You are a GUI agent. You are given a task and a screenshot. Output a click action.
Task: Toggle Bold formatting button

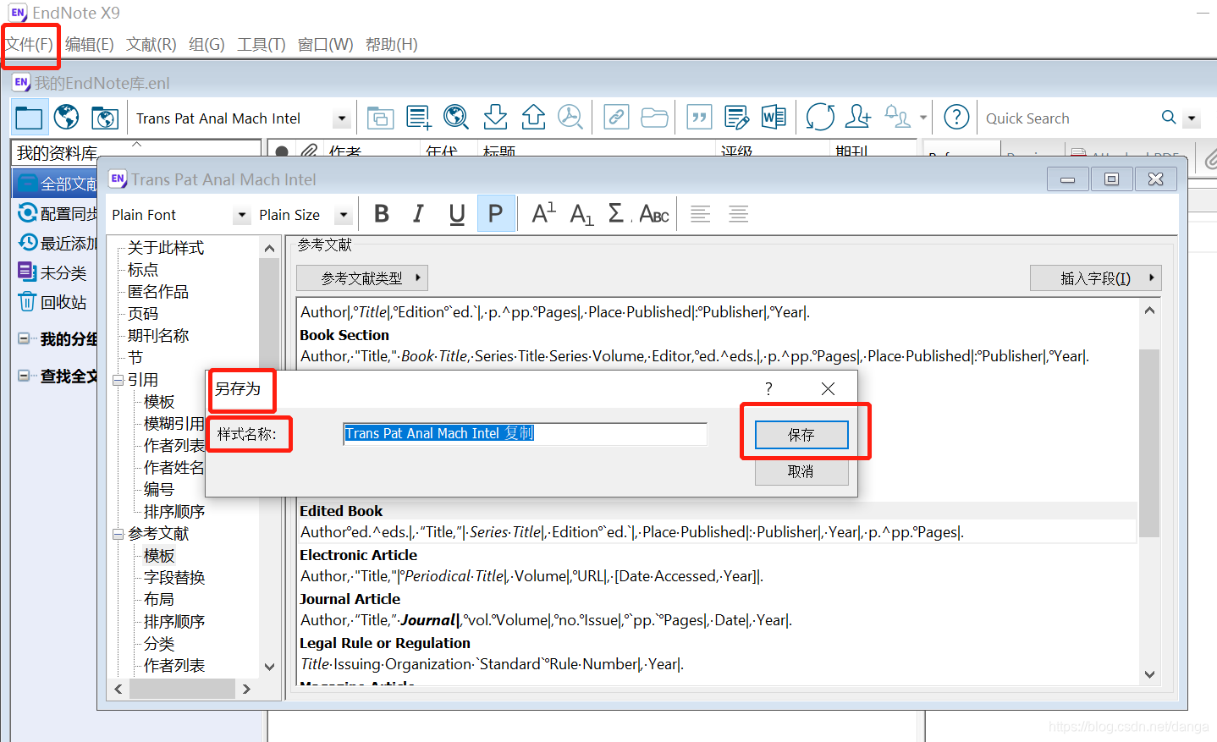(382, 214)
